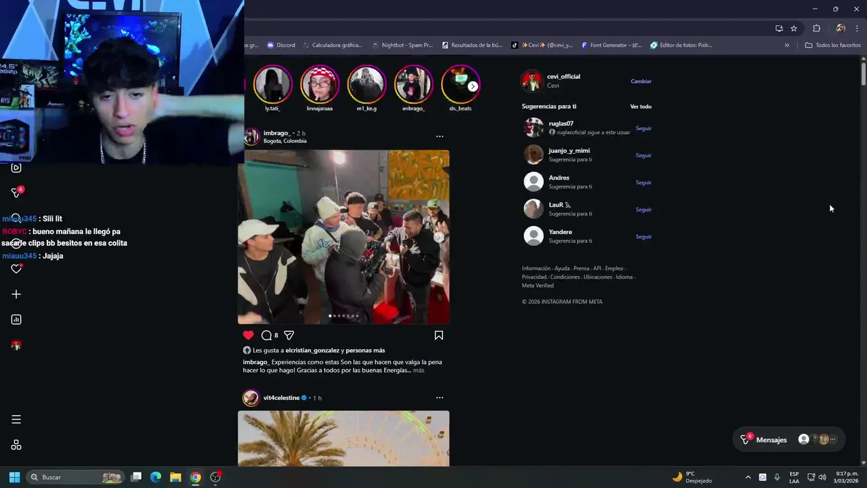Open ly.tati_ story

click(272, 84)
